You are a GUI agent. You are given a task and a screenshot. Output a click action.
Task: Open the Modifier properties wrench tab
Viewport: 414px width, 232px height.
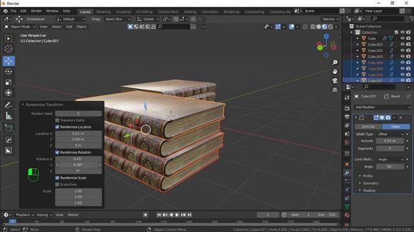347,173
